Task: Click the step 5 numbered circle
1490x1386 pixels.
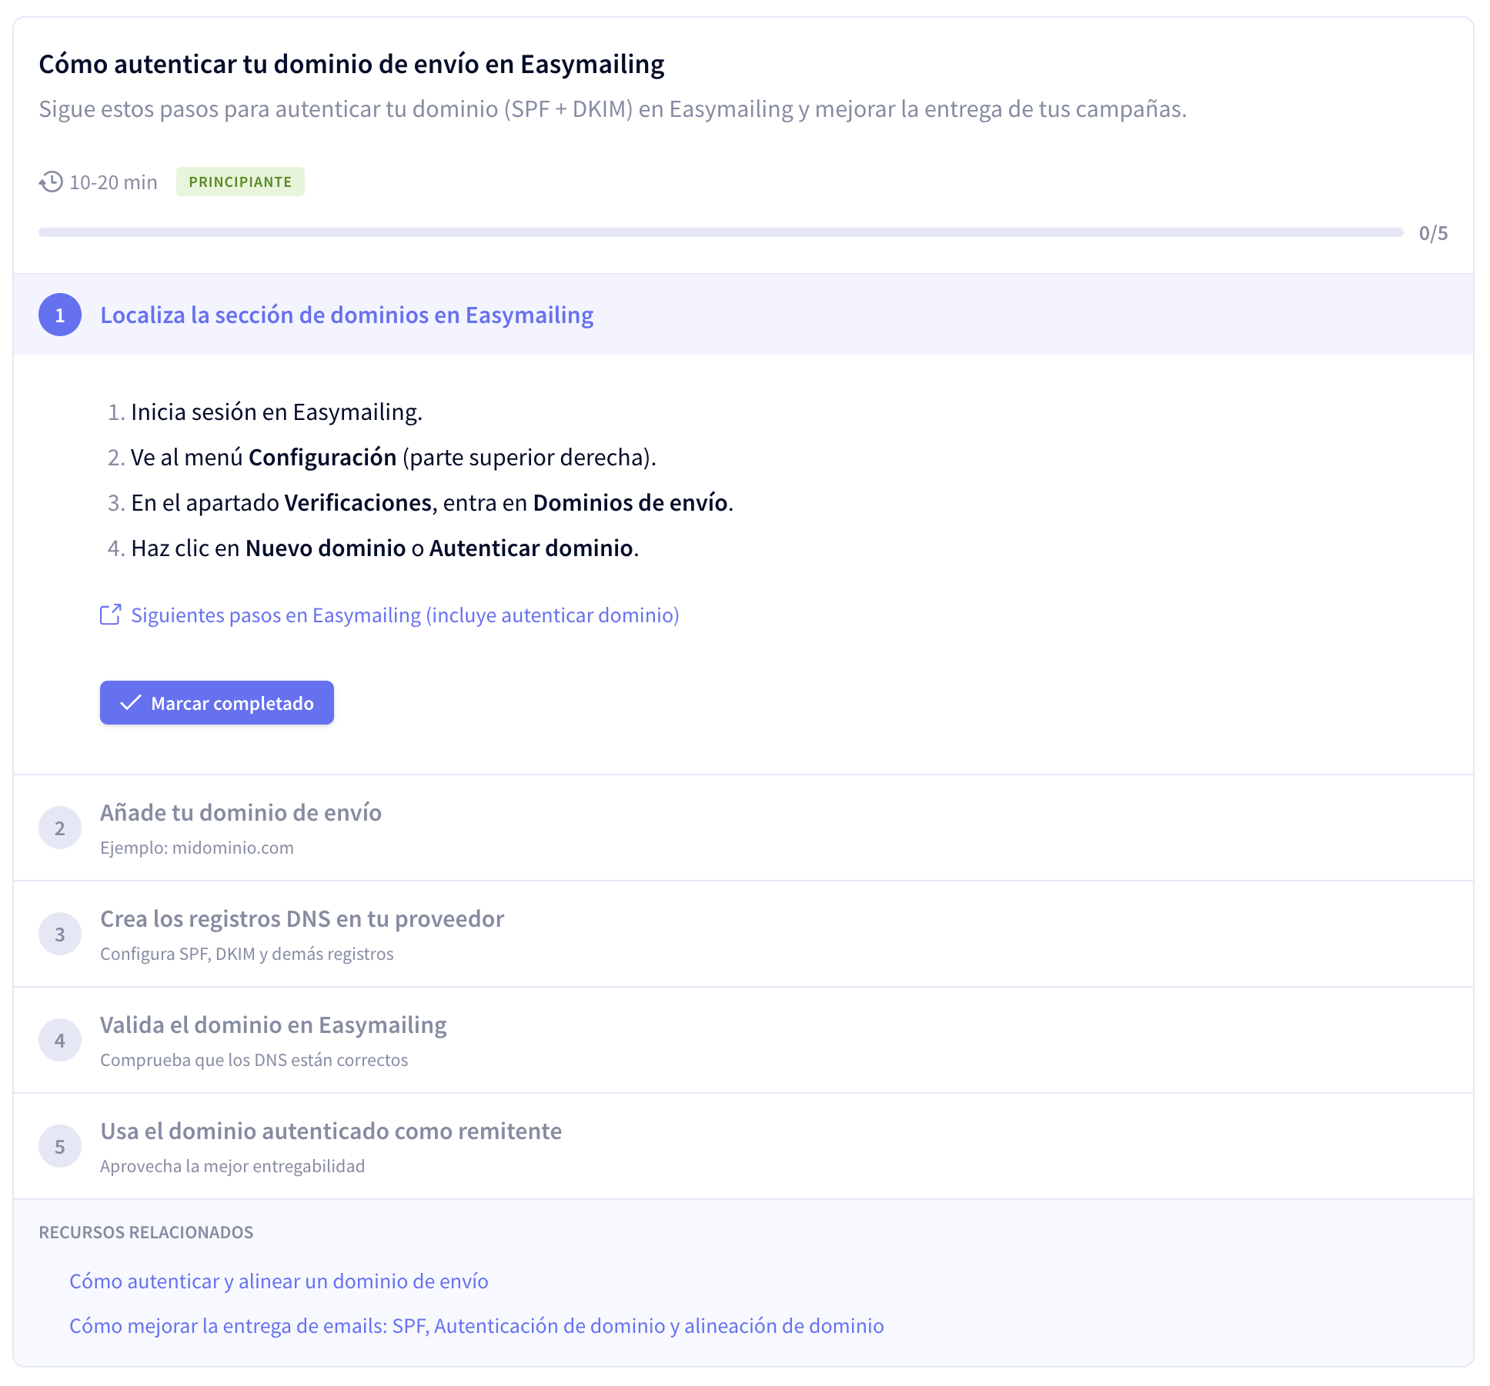Action: [60, 1147]
